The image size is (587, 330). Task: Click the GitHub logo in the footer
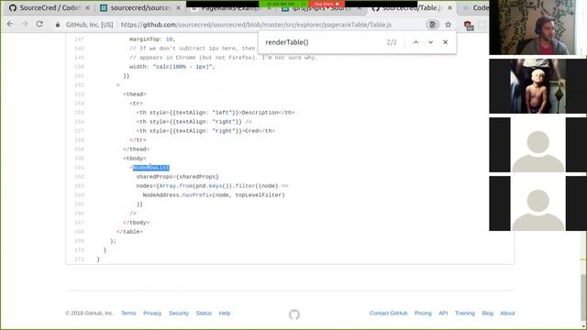pos(294,314)
